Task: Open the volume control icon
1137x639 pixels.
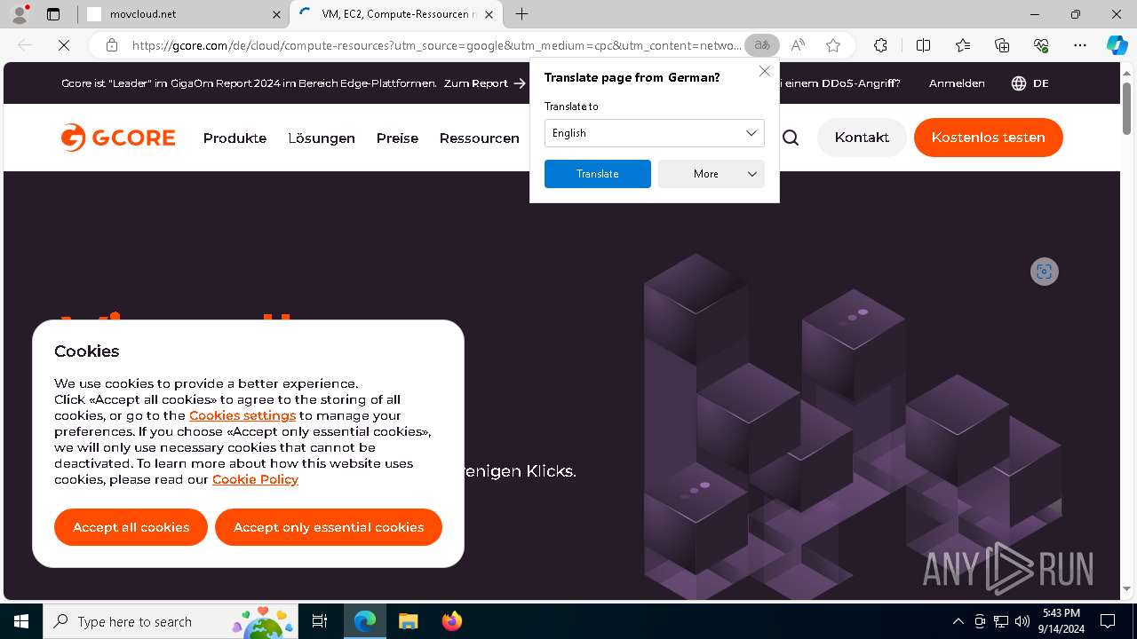Action: click(x=1022, y=621)
